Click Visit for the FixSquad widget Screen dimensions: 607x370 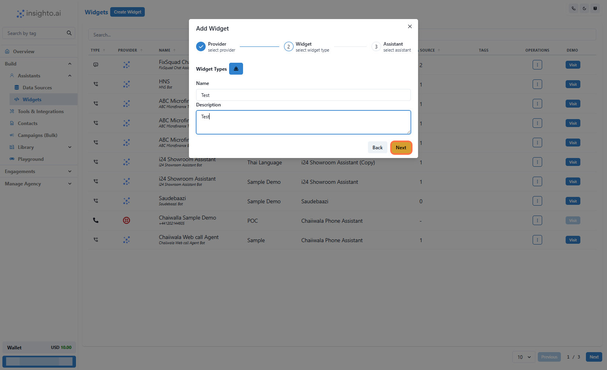coord(573,65)
